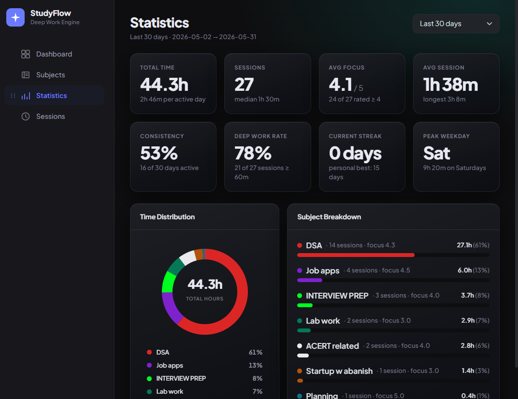
Task: Click the Total Time 44.3h card
Action: 173,84
